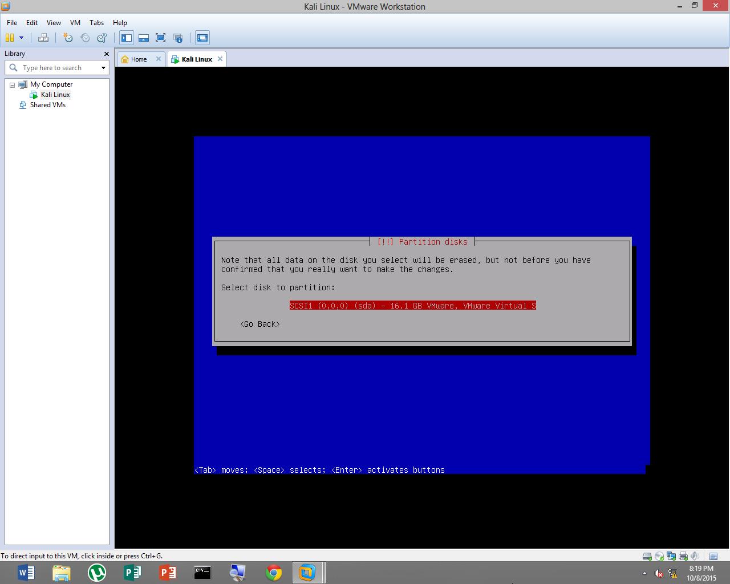
Task: Select the SCSI1 sda 16.1 GB disk
Action: pyautogui.click(x=413, y=306)
